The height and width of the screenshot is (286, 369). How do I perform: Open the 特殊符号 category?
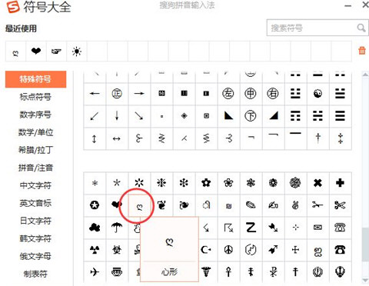[35, 79]
